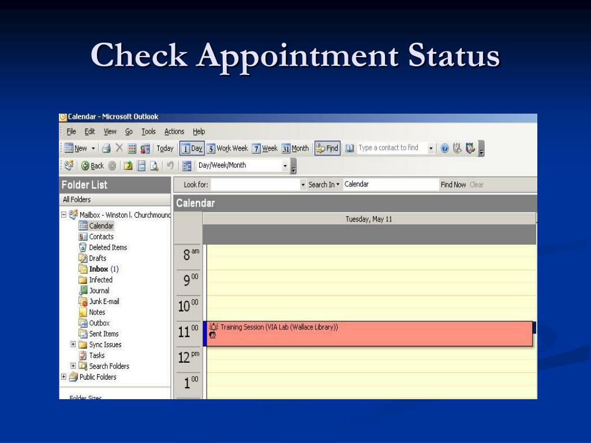Open Notes folder
This screenshot has width=591, height=443.
tap(92, 312)
